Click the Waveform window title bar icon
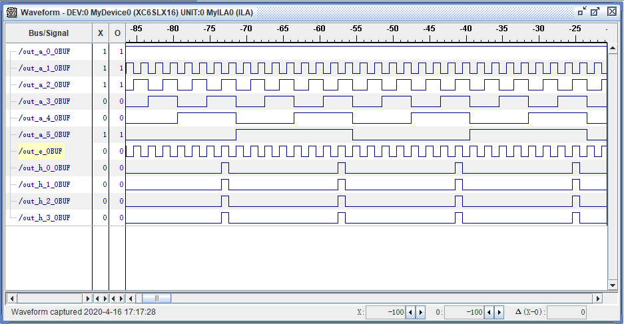Viewport: 624px width, 324px height. pyautogui.click(x=12, y=12)
